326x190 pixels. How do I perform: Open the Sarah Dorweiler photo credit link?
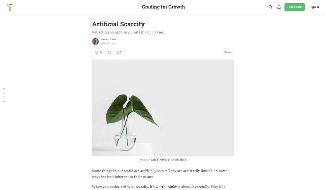tap(161, 160)
